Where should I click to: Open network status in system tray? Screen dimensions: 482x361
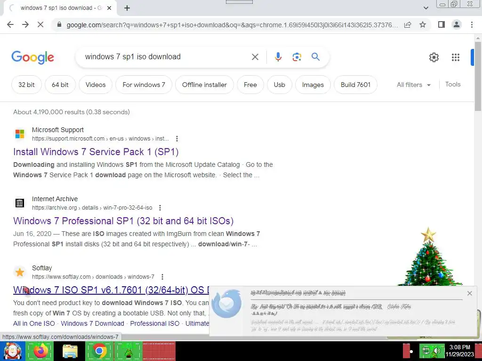(x=426, y=351)
